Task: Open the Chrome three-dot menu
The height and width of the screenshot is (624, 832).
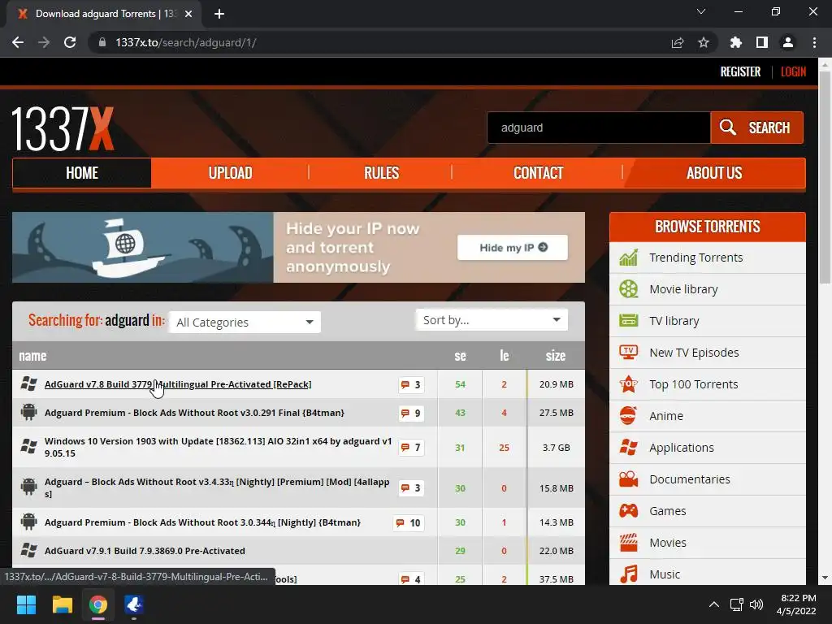Action: click(814, 42)
